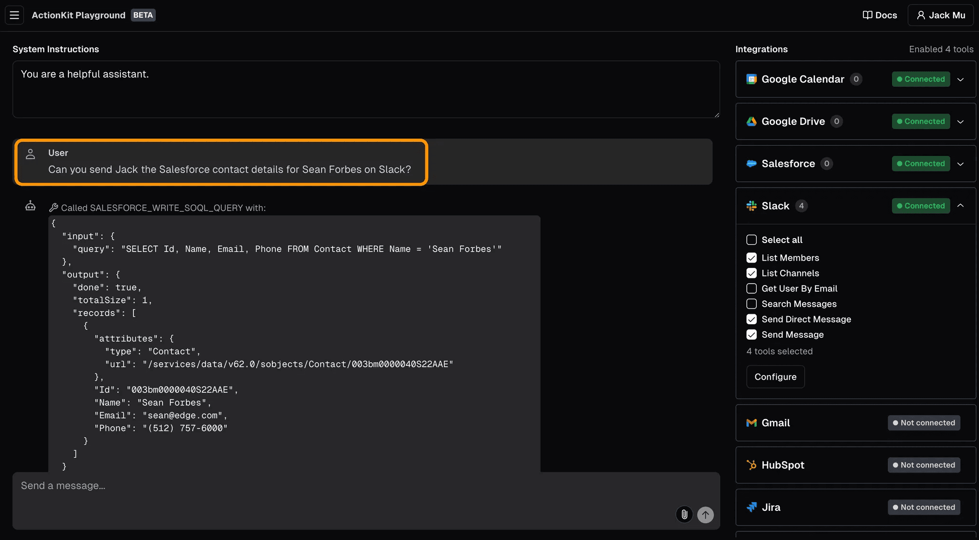This screenshot has height=540, width=979.
Task: Click the Google Calendar integration icon
Action: (x=751, y=79)
